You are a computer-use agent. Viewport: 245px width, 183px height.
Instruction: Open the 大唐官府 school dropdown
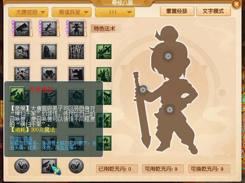click(x=28, y=12)
